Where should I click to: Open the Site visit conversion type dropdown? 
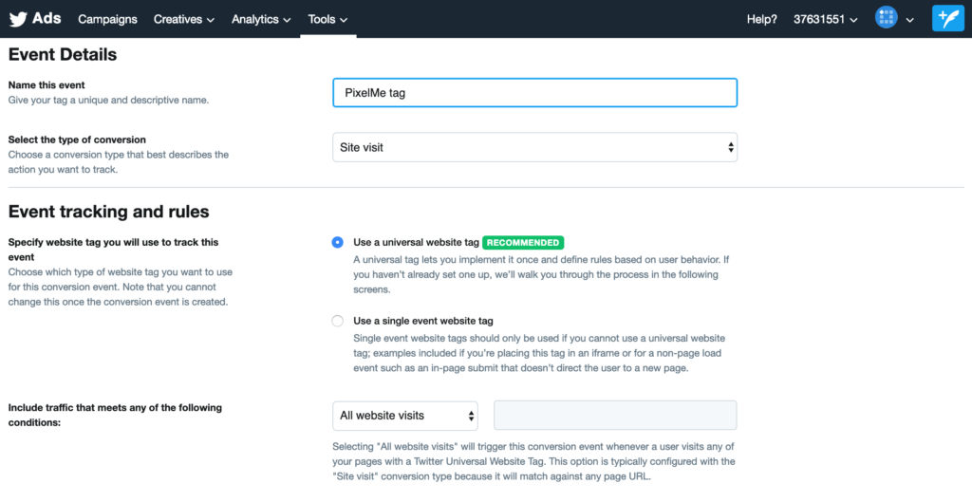[535, 147]
